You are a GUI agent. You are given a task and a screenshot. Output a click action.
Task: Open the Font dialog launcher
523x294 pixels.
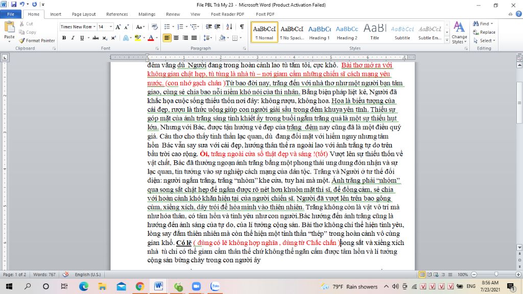(157, 48)
